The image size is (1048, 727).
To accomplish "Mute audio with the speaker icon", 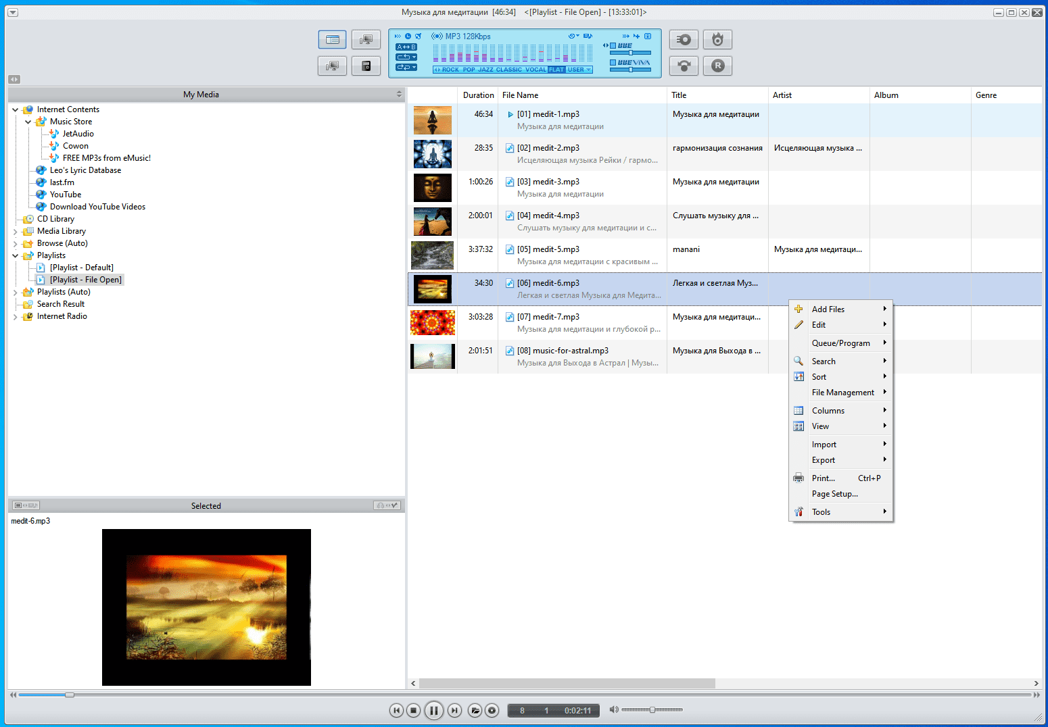I will [x=614, y=709].
